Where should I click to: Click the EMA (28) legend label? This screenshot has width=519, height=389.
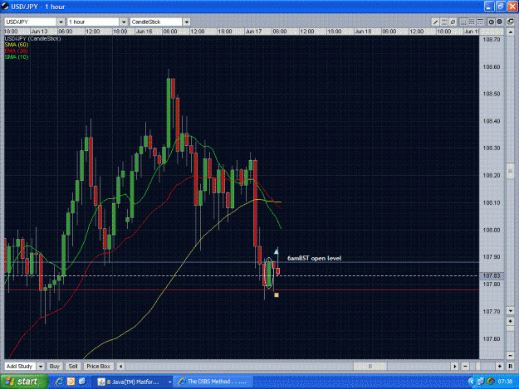17,51
